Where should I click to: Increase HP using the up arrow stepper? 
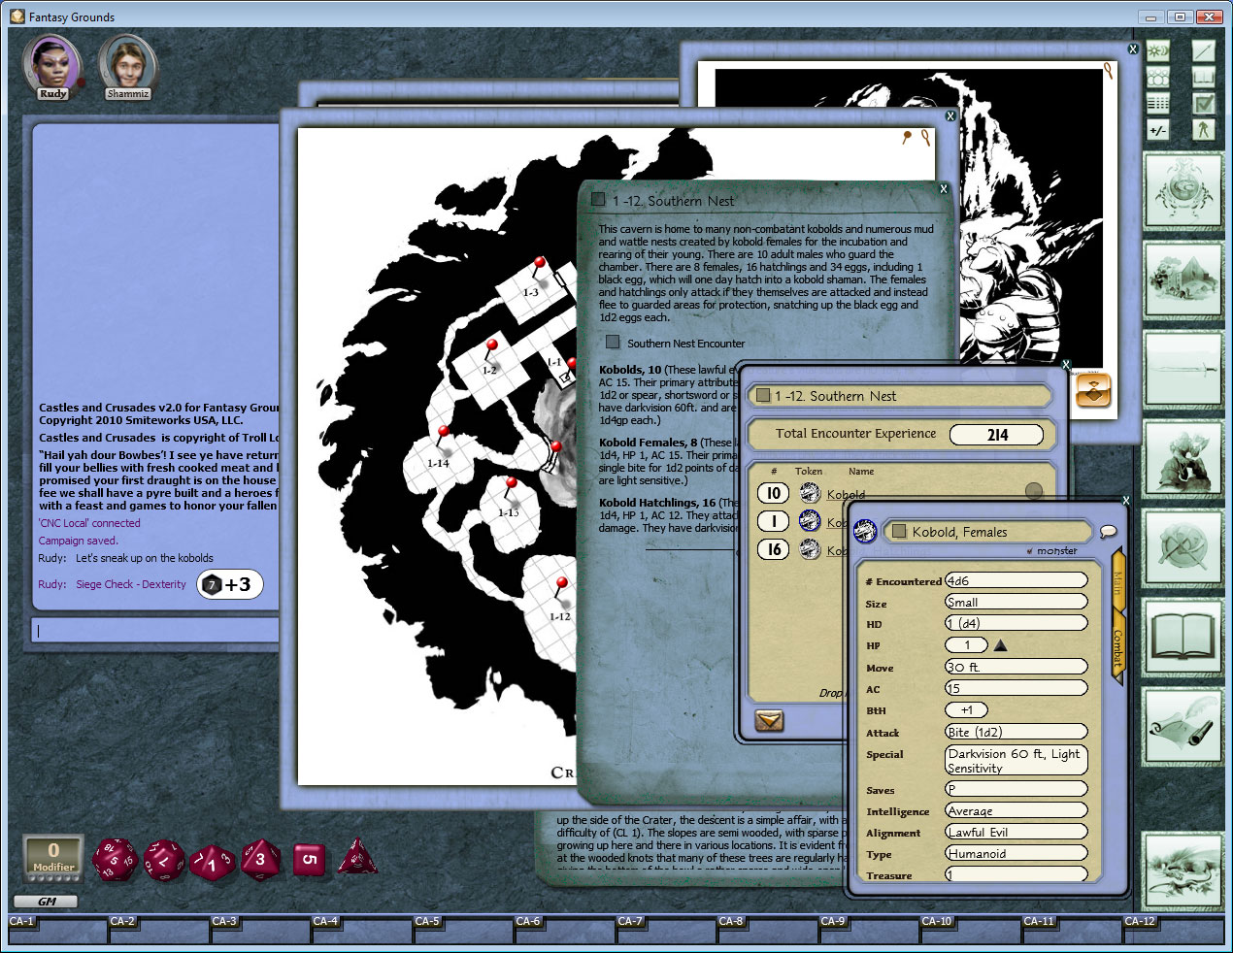(x=1001, y=643)
